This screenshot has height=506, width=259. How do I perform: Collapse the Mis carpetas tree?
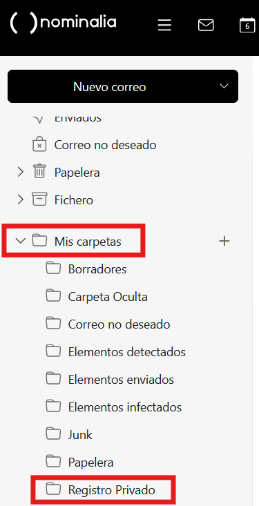[x=21, y=241]
